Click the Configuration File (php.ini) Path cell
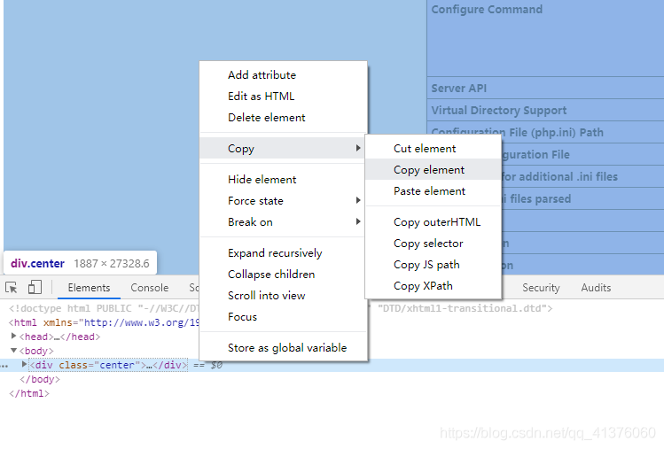 [x=545, y=132]
